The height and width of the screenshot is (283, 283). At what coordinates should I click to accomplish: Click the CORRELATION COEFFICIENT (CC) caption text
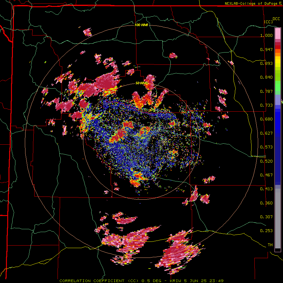pyautogui.click(x=99, y=281)
